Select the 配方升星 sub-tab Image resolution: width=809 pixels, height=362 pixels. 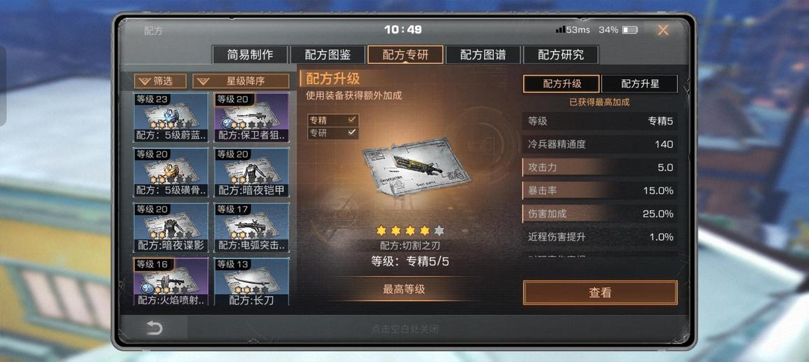[640, 83]
